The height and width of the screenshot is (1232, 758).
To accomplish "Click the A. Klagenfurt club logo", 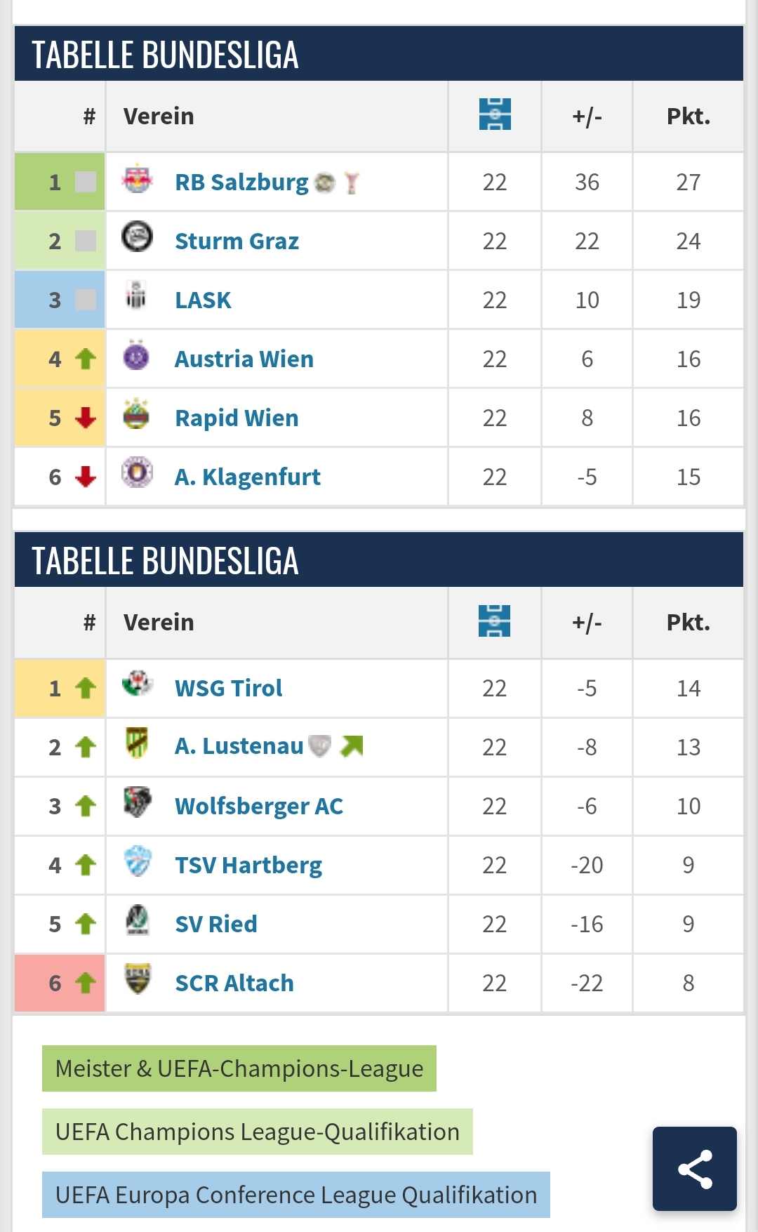I will pyautogui.click(x=137, y=472).
